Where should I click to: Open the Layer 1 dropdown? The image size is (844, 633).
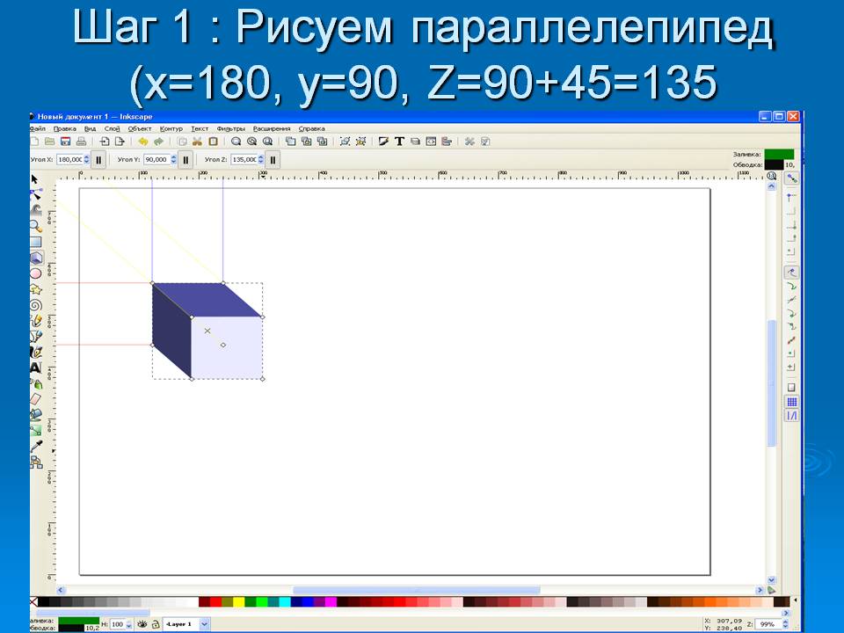(205, 623)
